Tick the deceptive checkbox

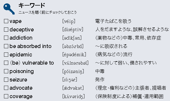point(6,30)
